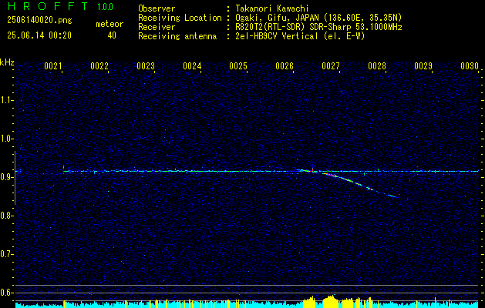Click the 0028 time axis marker

377,65
